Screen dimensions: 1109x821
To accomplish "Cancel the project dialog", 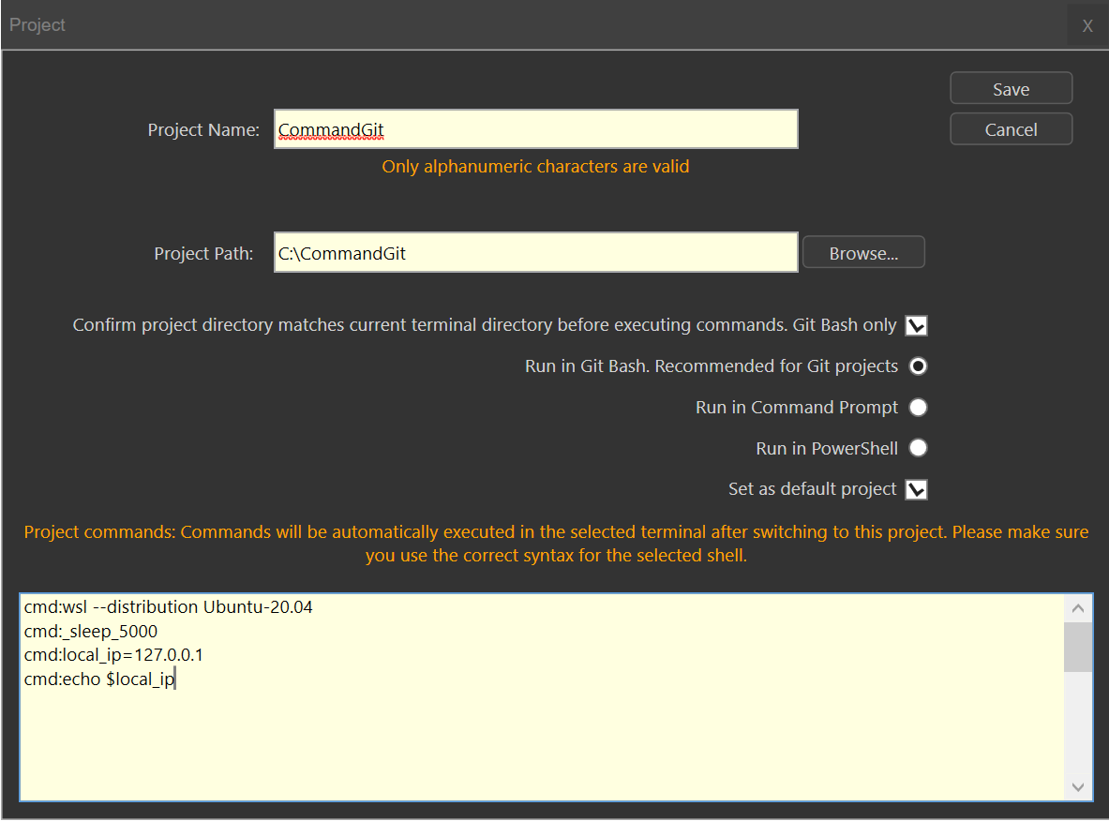I will 1011,129.
